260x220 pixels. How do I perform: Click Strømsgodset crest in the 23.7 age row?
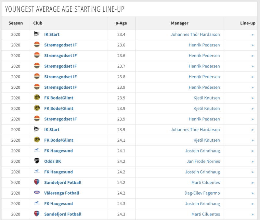click(x=37, y=66)
